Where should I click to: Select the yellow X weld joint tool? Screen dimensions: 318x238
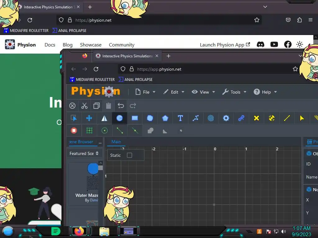point(256,118)
